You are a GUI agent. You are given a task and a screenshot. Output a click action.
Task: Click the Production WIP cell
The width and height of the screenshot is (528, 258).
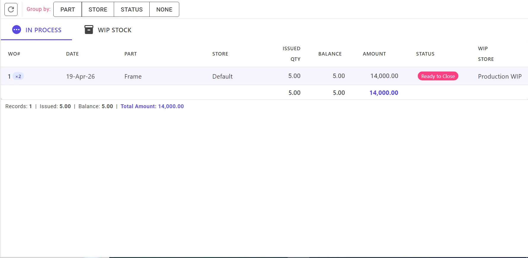coord(500,77)
